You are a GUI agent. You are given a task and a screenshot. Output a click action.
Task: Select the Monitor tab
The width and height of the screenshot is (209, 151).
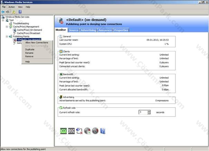point(61,30)
